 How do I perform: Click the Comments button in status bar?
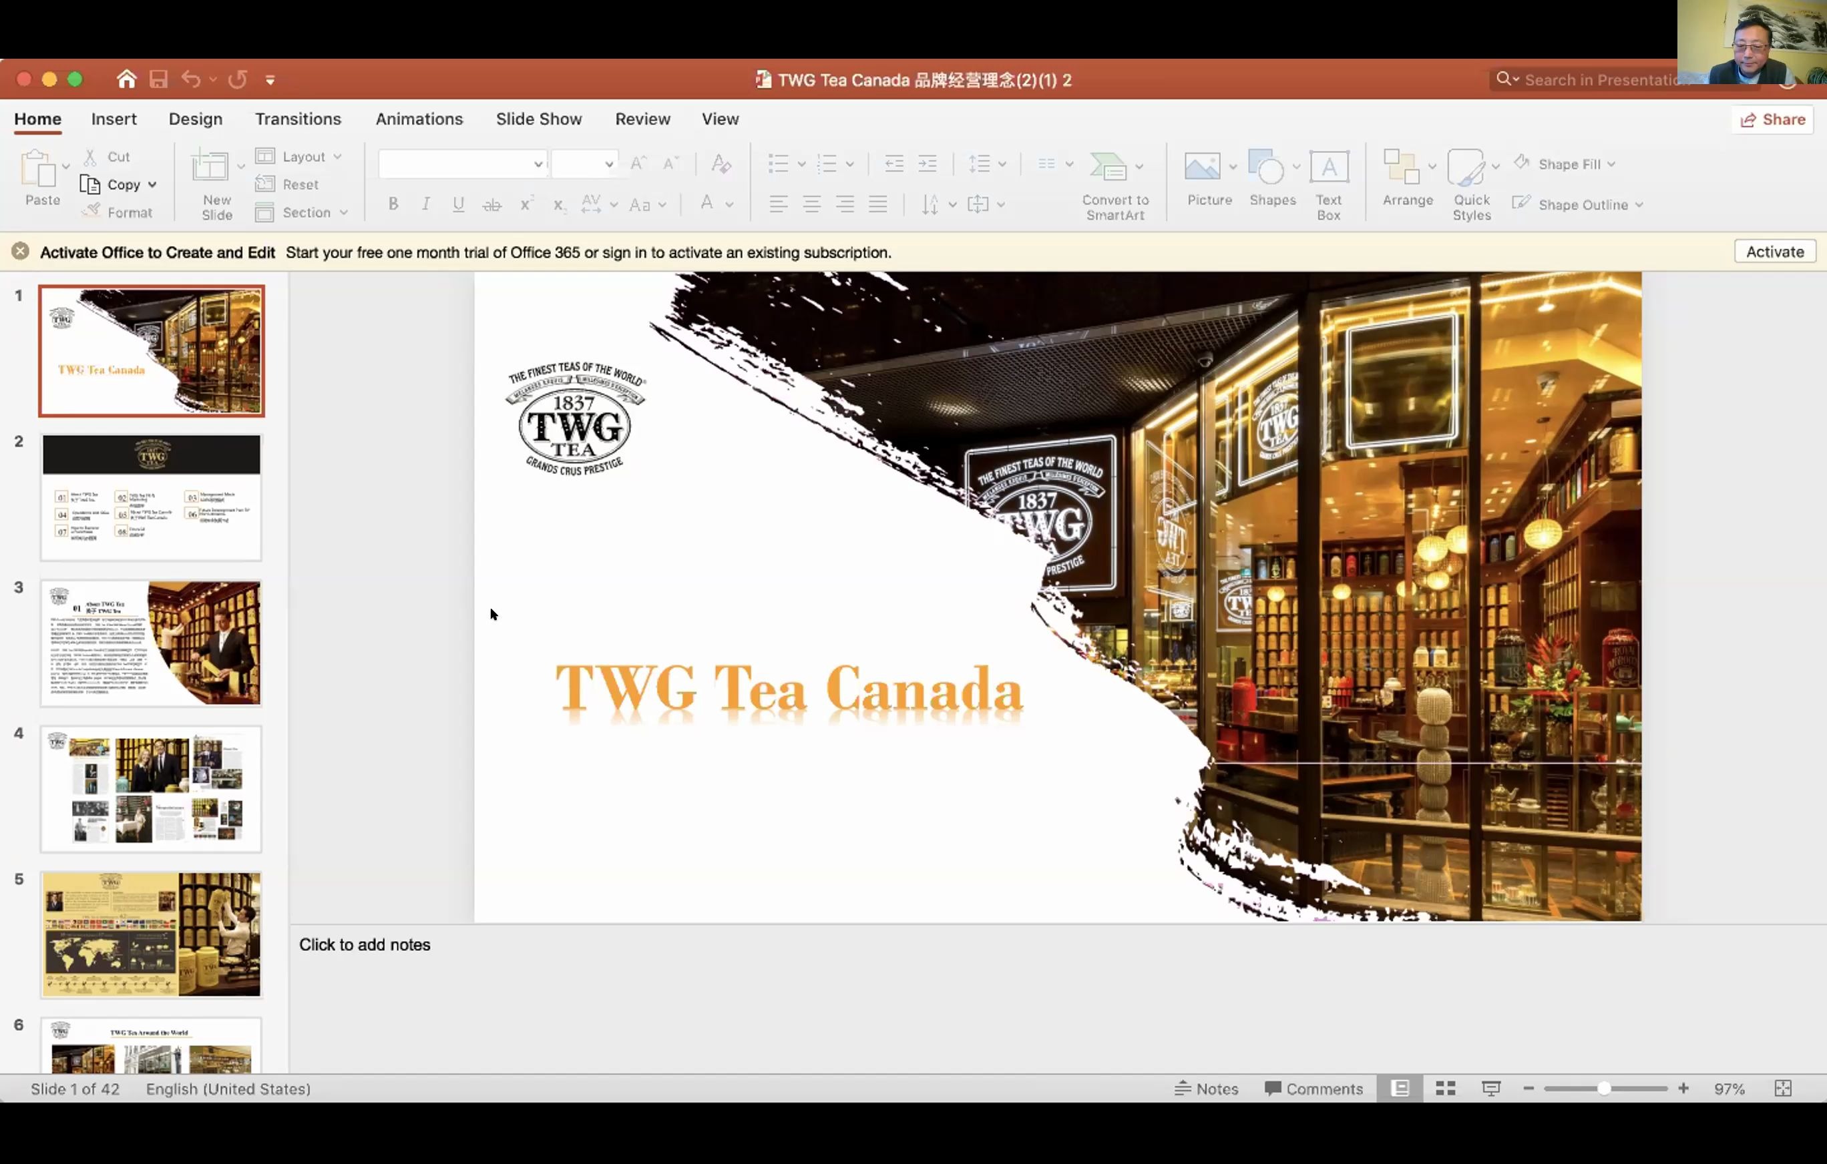(x=1313, y=1088)
